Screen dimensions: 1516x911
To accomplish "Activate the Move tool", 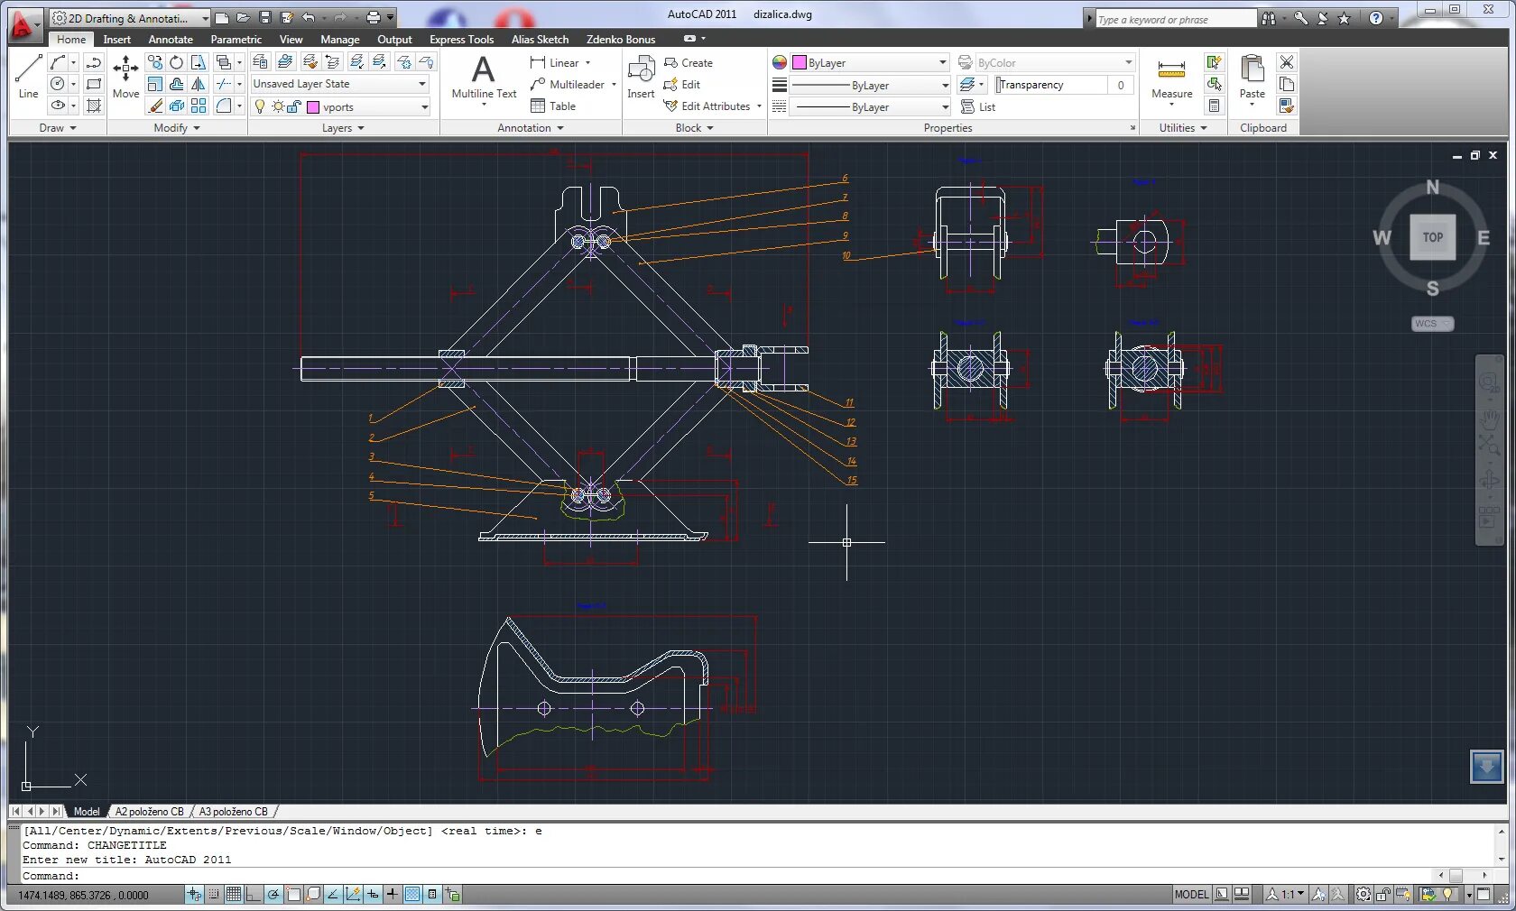I will click(125, 77).
